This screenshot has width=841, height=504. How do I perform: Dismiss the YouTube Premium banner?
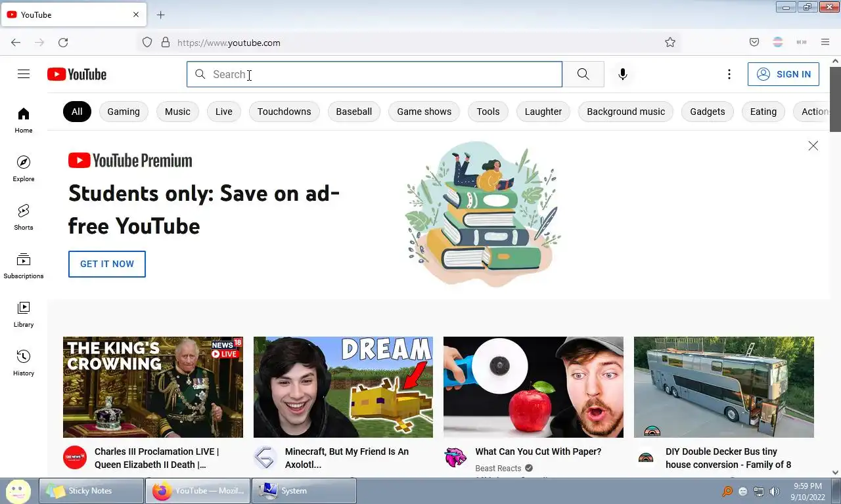pos(813,146)
